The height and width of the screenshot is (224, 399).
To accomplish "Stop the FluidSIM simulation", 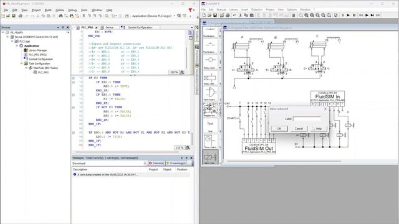I will pos(343,16).
